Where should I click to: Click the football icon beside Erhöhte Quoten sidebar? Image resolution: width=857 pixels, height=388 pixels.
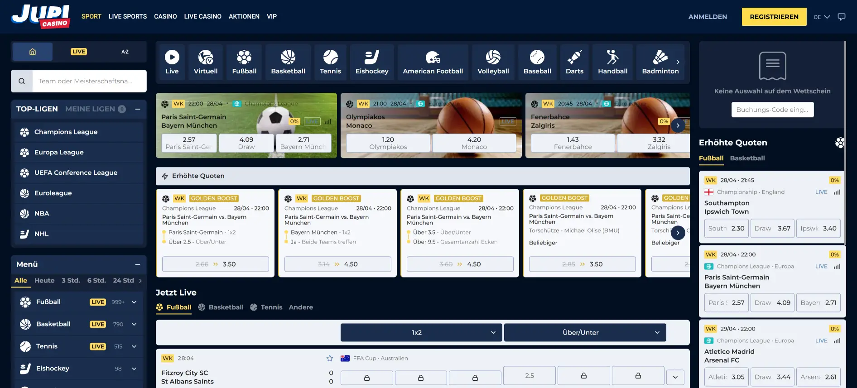840,143
